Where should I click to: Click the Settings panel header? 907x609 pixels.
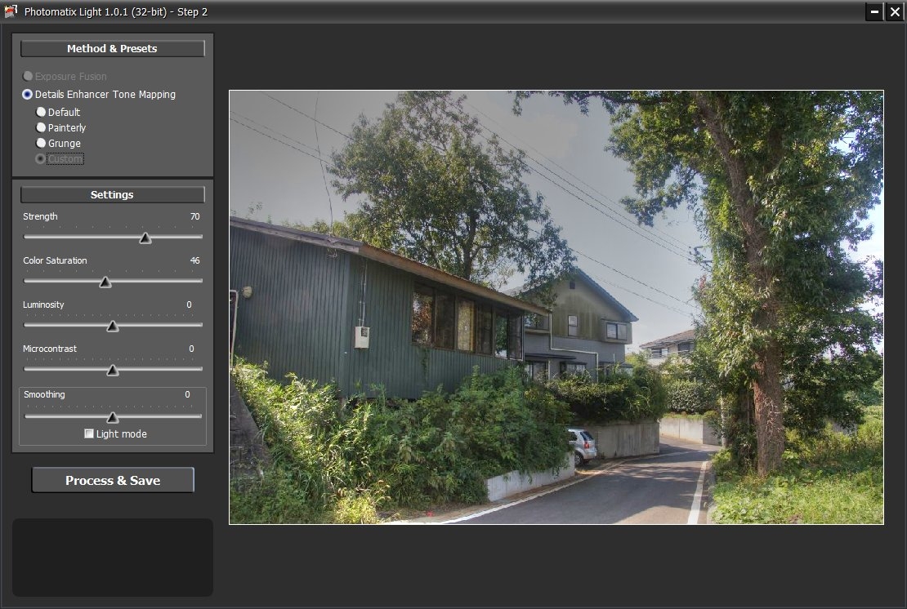click(x=112, y=195)
